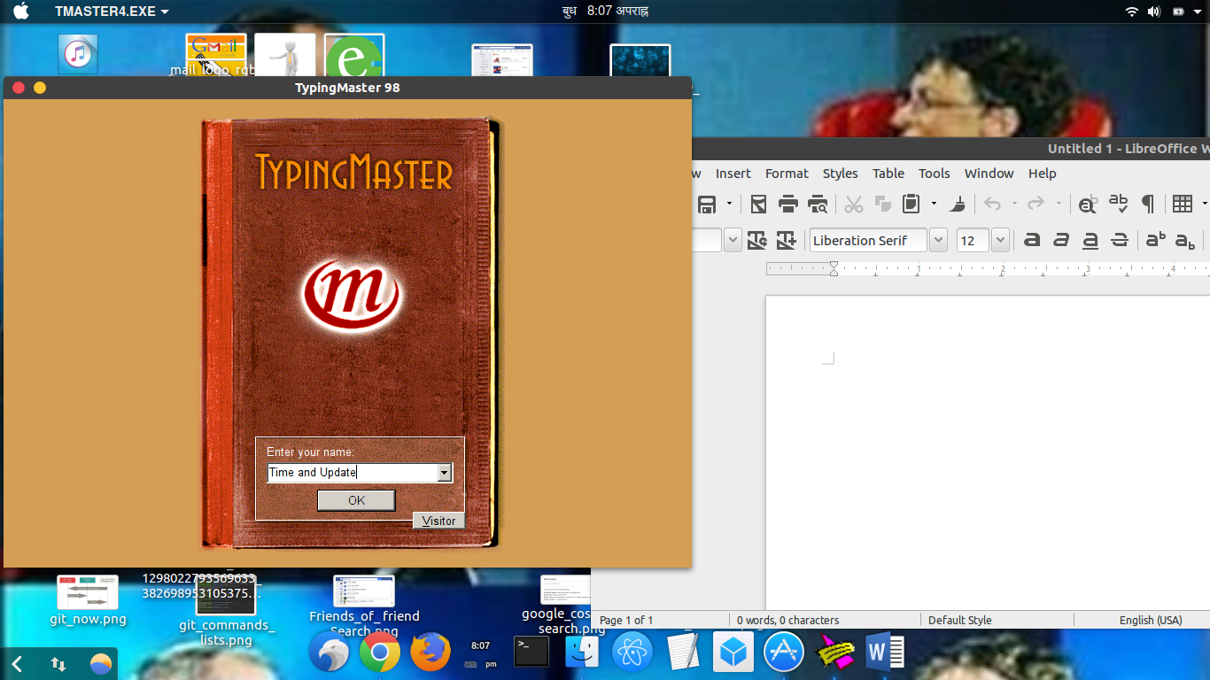The height and width of the screenshot is (680, 1210).
Task: Open the Styles menu in LibreOffice Writer
Action: pos(840,174)
